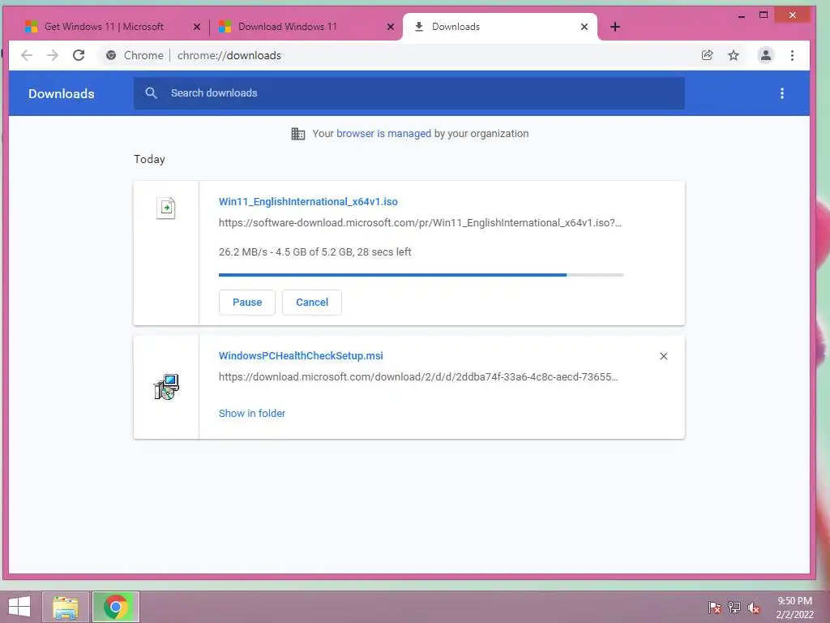830x623 pixels.
Task: Click the PC Health Check source URL
Action: 418,376
